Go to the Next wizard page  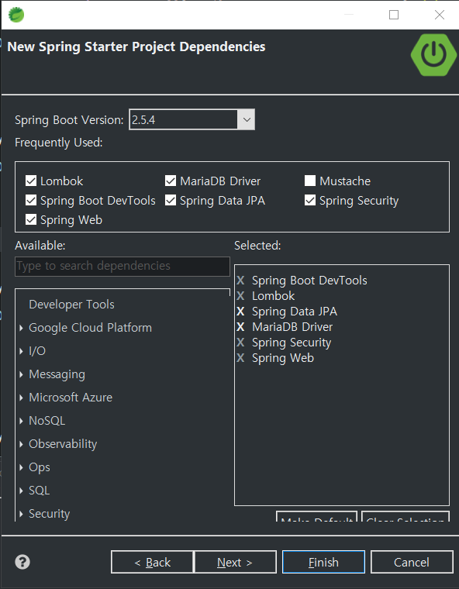click(235, 562)
